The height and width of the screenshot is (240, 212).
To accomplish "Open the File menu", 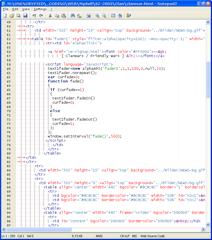I will pos(6,9).
